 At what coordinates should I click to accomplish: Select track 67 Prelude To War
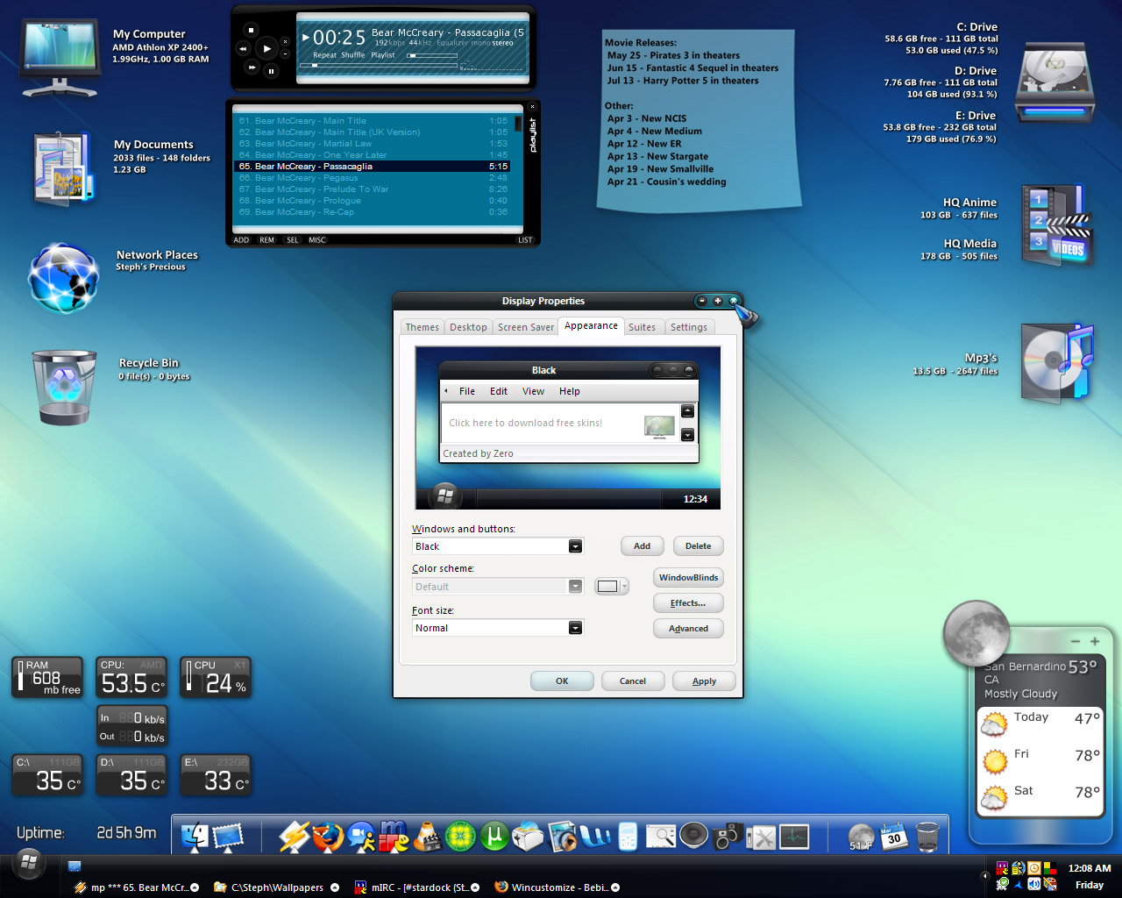373,189
